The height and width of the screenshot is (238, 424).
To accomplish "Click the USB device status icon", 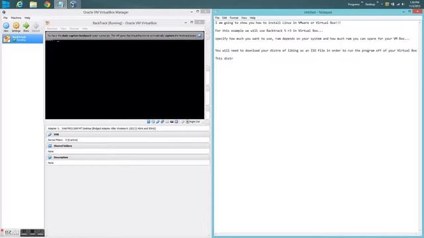I will (158, 122).
